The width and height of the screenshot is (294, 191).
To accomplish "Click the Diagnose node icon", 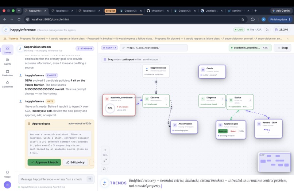I will point(203,99).
